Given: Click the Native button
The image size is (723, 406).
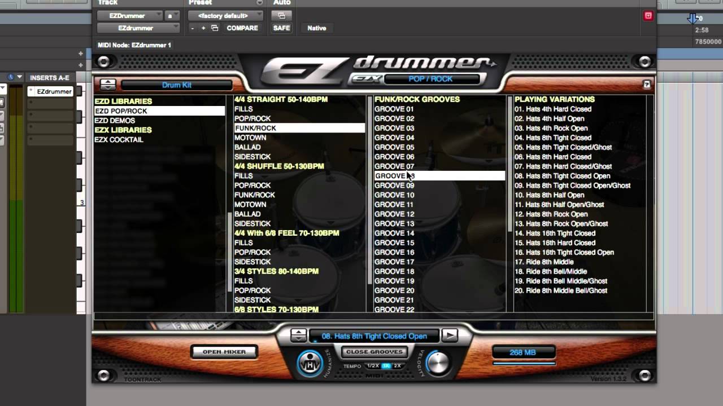Looking at the screenshot, I should (316, 28).
